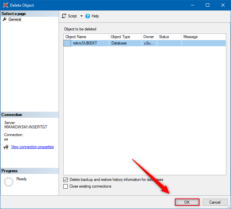Screen dimensions: 231x209
Task: Open the Script dropdown arrow
Action: tap(81, 16)
